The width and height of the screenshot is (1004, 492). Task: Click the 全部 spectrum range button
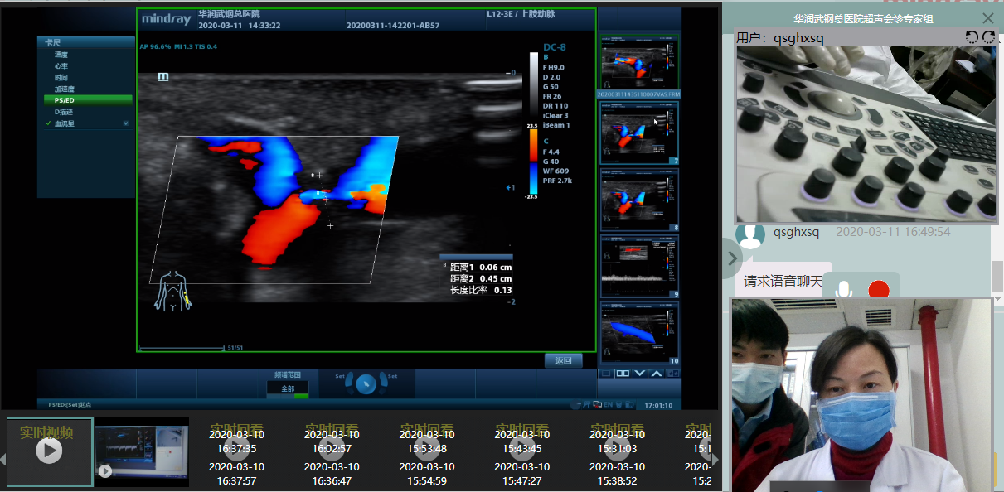click(x=288, y=388)
